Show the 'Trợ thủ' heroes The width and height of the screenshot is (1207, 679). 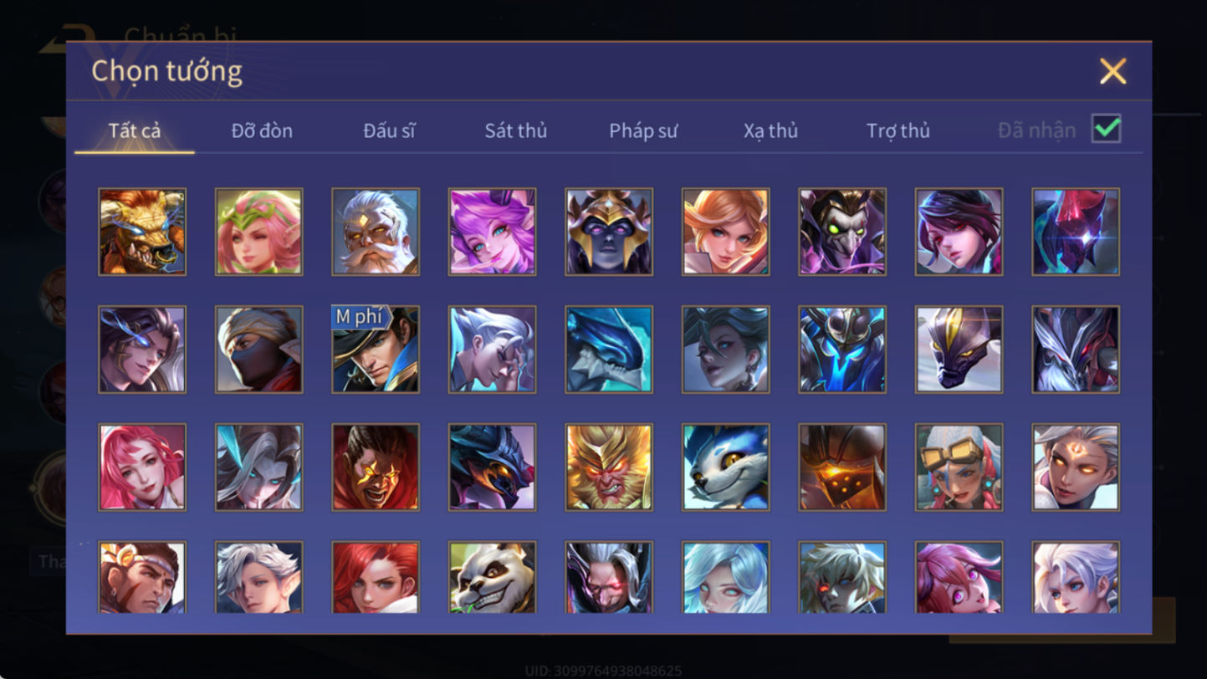click(898, 130)
